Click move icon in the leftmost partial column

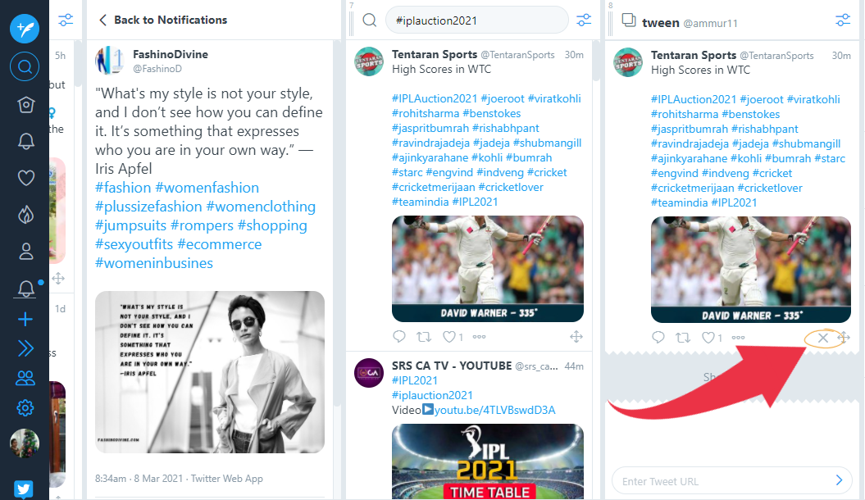[x=58, y=279]
